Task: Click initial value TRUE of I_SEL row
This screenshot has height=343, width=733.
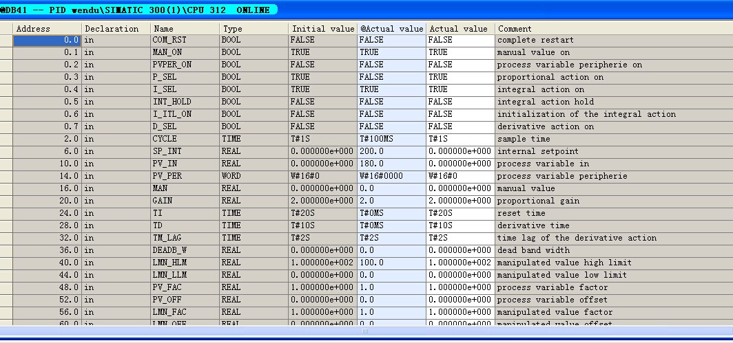Action: click(322, 89)
